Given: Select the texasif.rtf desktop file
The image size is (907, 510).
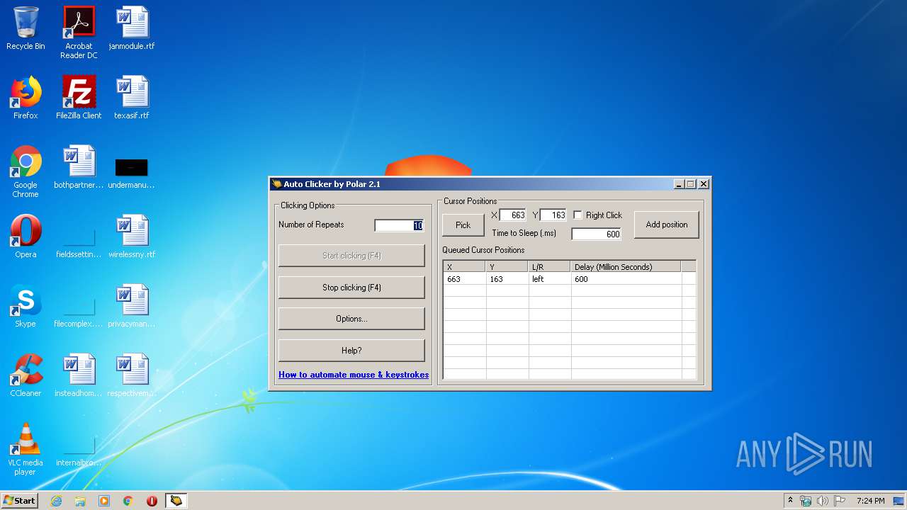Looking at the screenshot, I should pos(132,98).
